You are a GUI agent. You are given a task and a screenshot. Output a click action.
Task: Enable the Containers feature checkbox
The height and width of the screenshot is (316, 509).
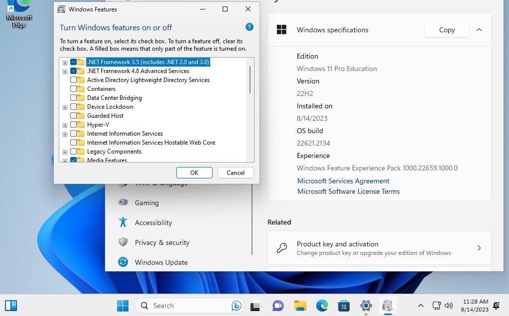73,89
